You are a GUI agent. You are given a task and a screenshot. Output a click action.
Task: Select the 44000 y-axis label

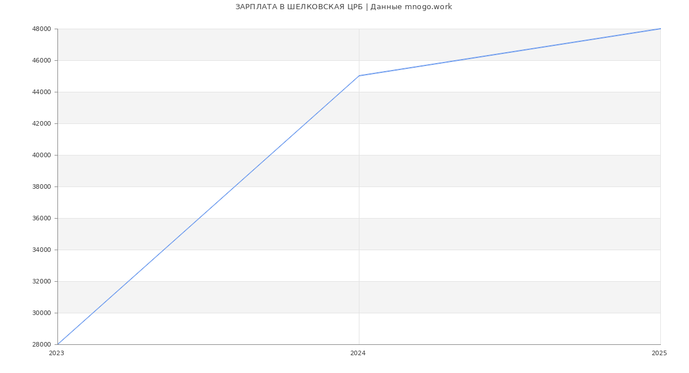tap(41, 92)
